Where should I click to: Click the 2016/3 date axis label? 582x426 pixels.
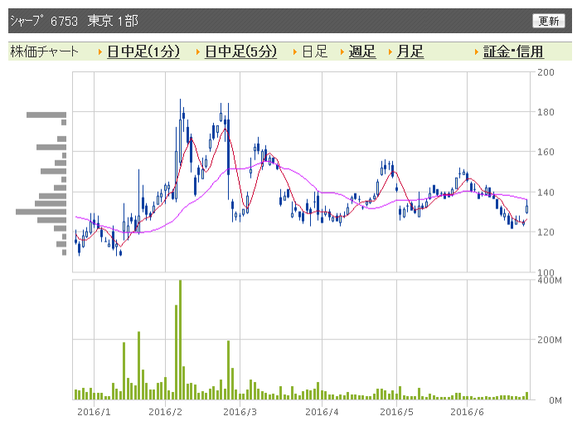[240, 412]
